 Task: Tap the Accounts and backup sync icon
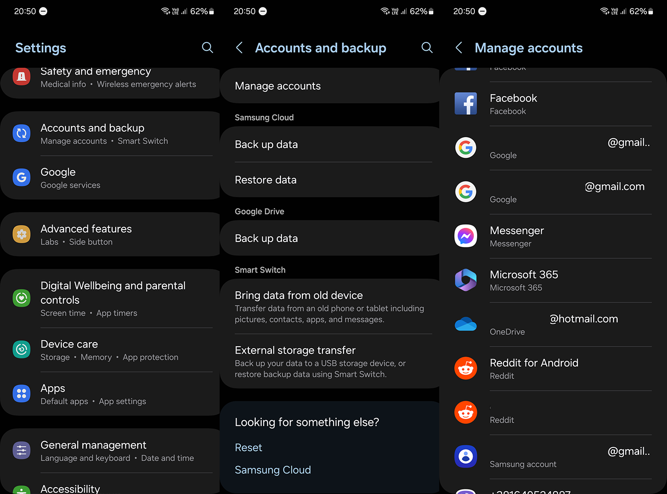click(x=22, y=133)
